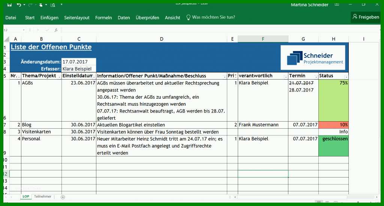Viewport: 384px width, 206px height.
Task: Click the 'Liste der Offenen Punkte' title
Action: pyautogui.click(x=51, y=47)
